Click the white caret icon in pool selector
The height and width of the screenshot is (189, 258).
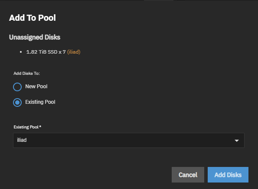237,141
